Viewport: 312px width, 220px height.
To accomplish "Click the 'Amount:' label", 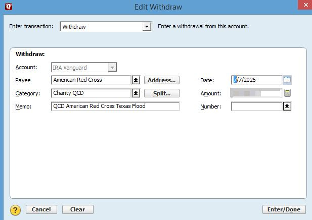I will 211,93.
